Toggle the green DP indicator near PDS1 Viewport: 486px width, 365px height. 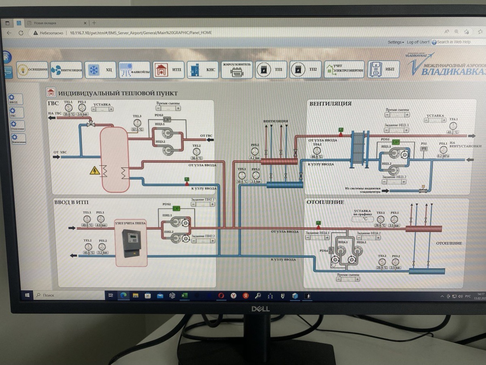point(396,142)
